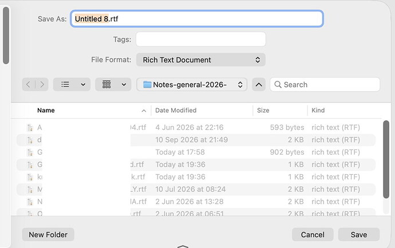Click RTF file icon in row starting with d
The height and width of the screenshot is (248, 395).
[x=30, y=140]
